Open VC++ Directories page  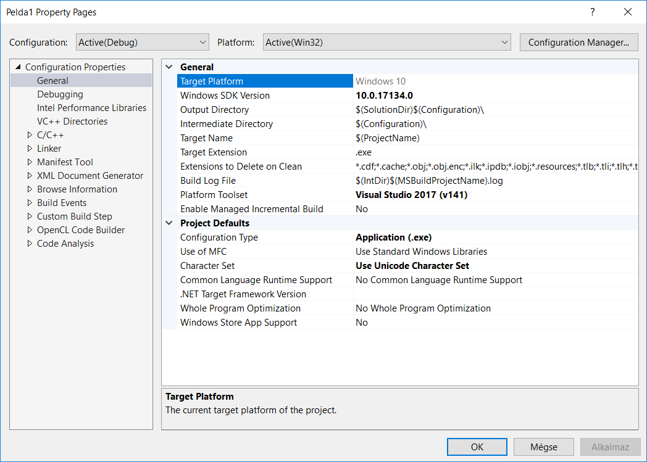(72, 122)
